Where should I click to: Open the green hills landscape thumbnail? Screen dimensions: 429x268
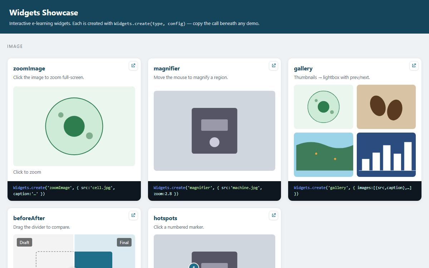(324, 155)
